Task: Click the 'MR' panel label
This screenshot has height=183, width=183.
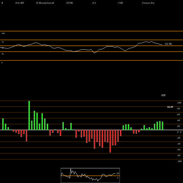Action: point(163,95)
